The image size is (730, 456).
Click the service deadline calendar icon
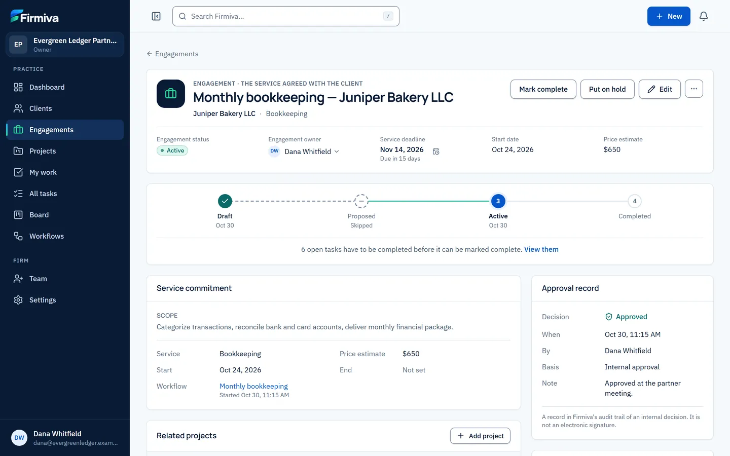(x=436, y=151)
